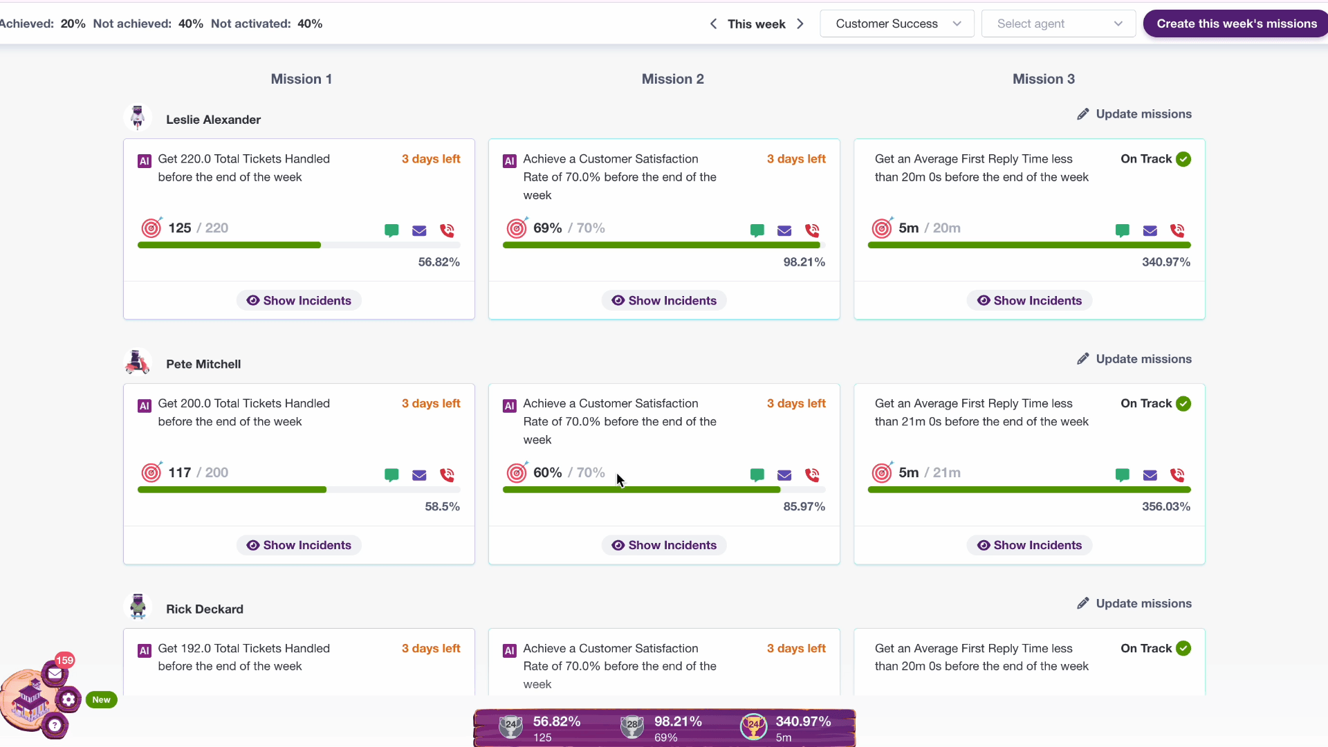Show Incidents for Leslie's Tickets Handled mission
Viewport: 1328px width, 747px height.
point(299,300)
